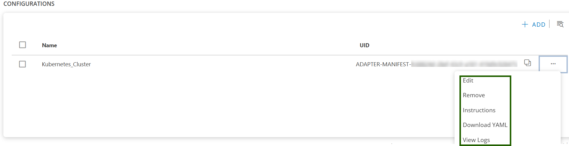Open View Logs from the menu

coord(476,140)
